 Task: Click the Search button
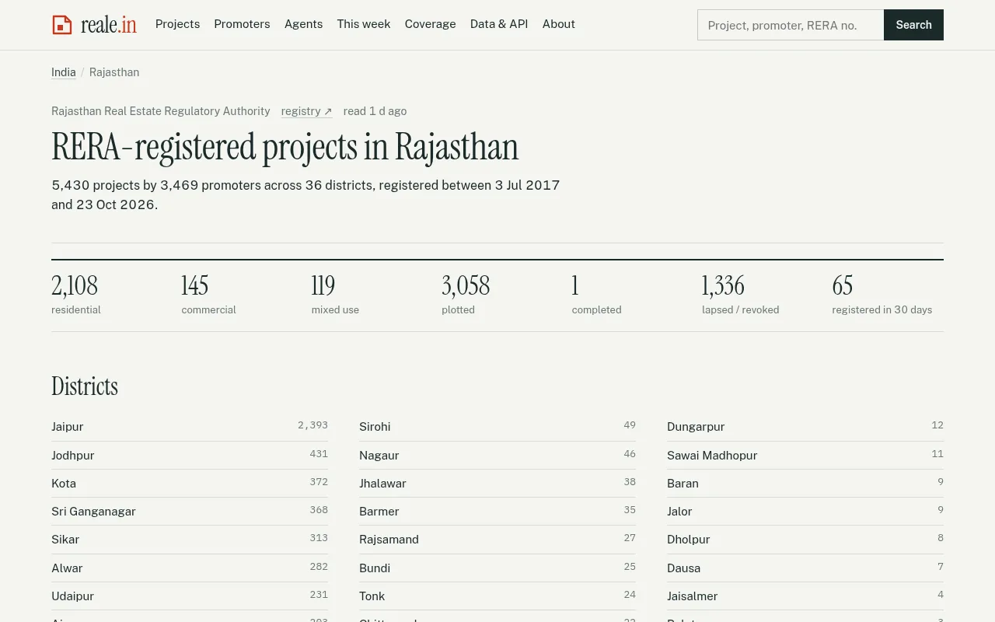(913, 25)
